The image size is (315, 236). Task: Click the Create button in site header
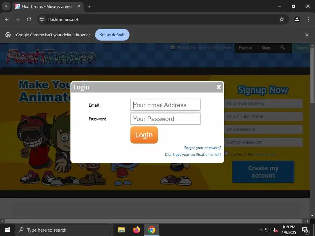[302, 48]
